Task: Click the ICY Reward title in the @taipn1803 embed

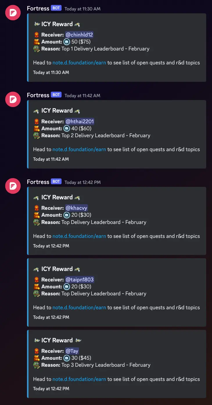Action: 57,269
